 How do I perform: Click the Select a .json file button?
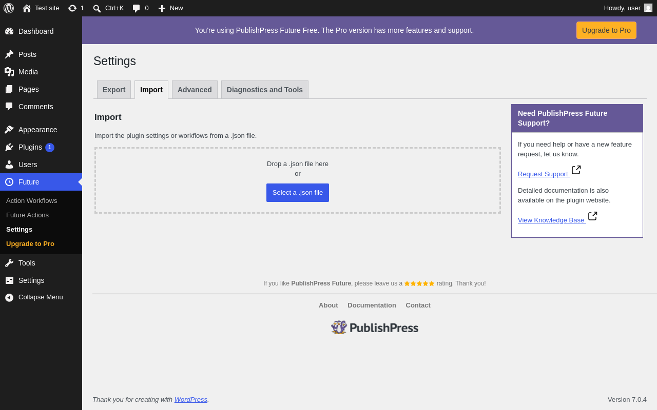[298, 193]
